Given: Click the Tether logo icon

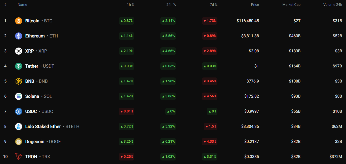Looking at the screenshot, I should 19,66.
